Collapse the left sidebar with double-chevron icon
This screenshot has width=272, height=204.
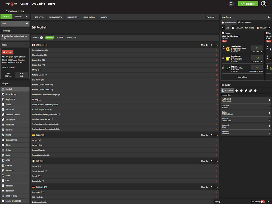pos(27,17)
